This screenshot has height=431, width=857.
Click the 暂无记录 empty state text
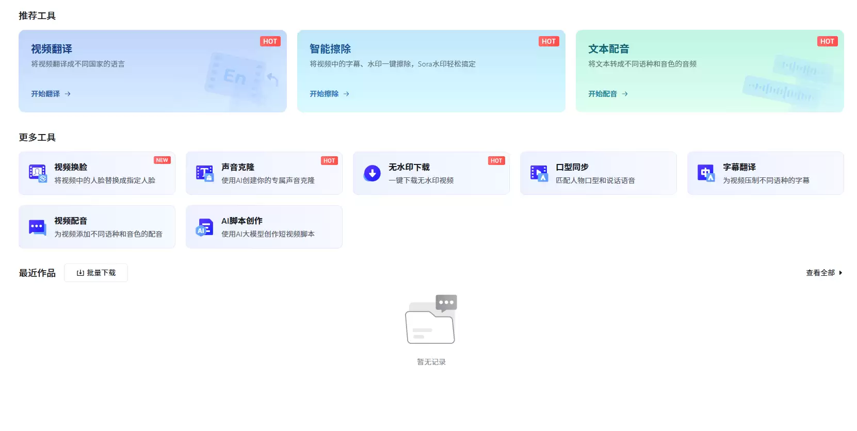point(431,362)
